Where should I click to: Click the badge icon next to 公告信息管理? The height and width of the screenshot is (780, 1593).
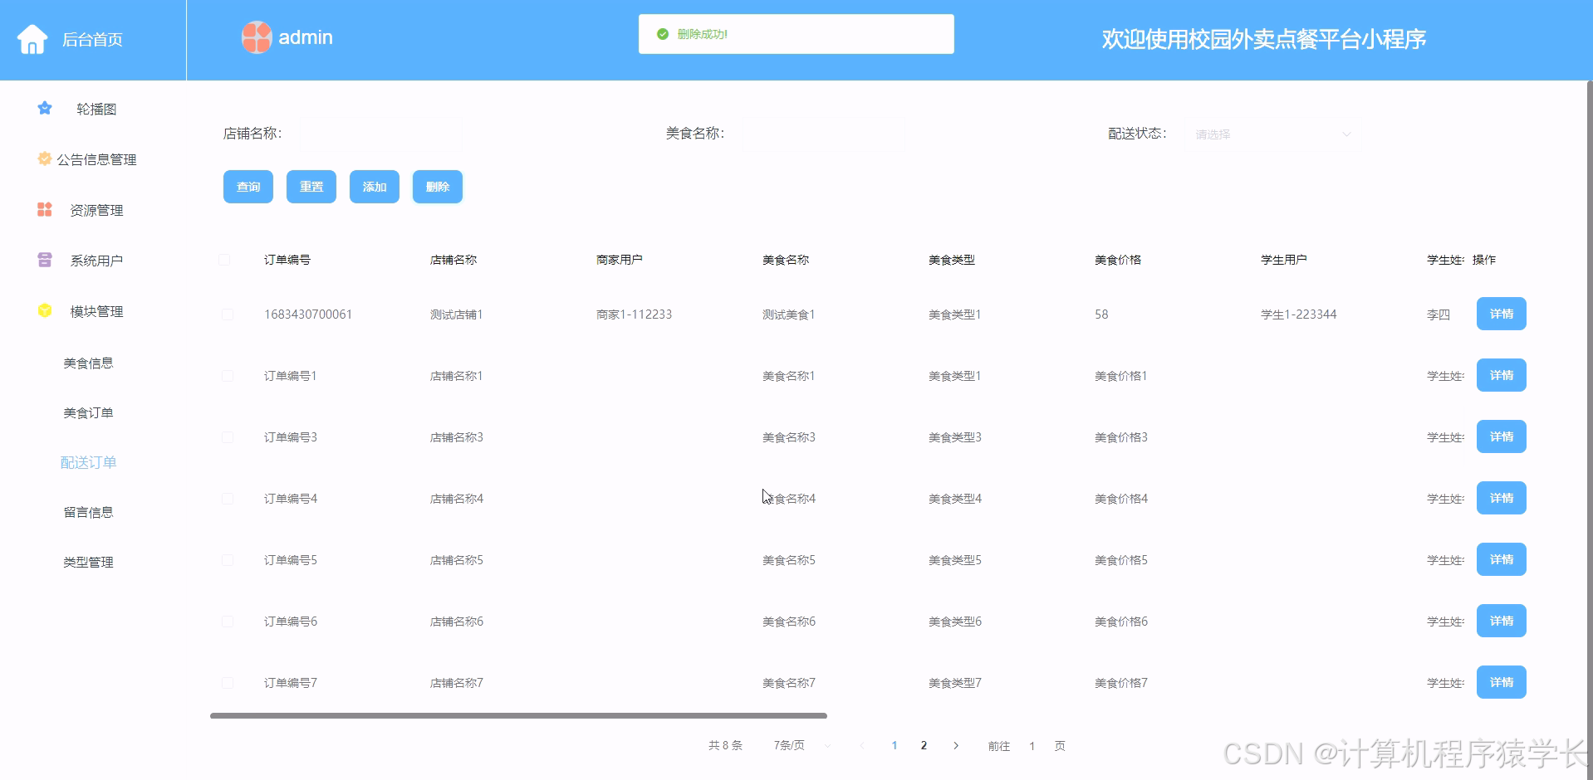(45, 158)
